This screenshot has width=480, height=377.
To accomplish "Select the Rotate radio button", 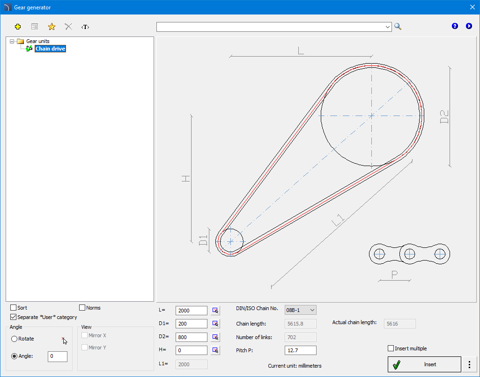I will coord(15,339).
